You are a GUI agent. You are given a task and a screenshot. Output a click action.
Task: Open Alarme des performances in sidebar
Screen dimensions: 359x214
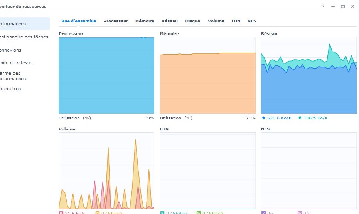tap(13, 76)
